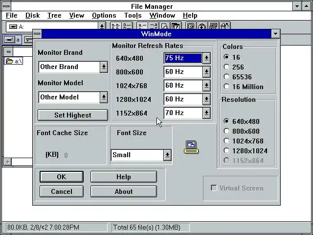
Task: Click the first File Manager toolbar icon right of sort-by-date
Action: pos(191,25)
